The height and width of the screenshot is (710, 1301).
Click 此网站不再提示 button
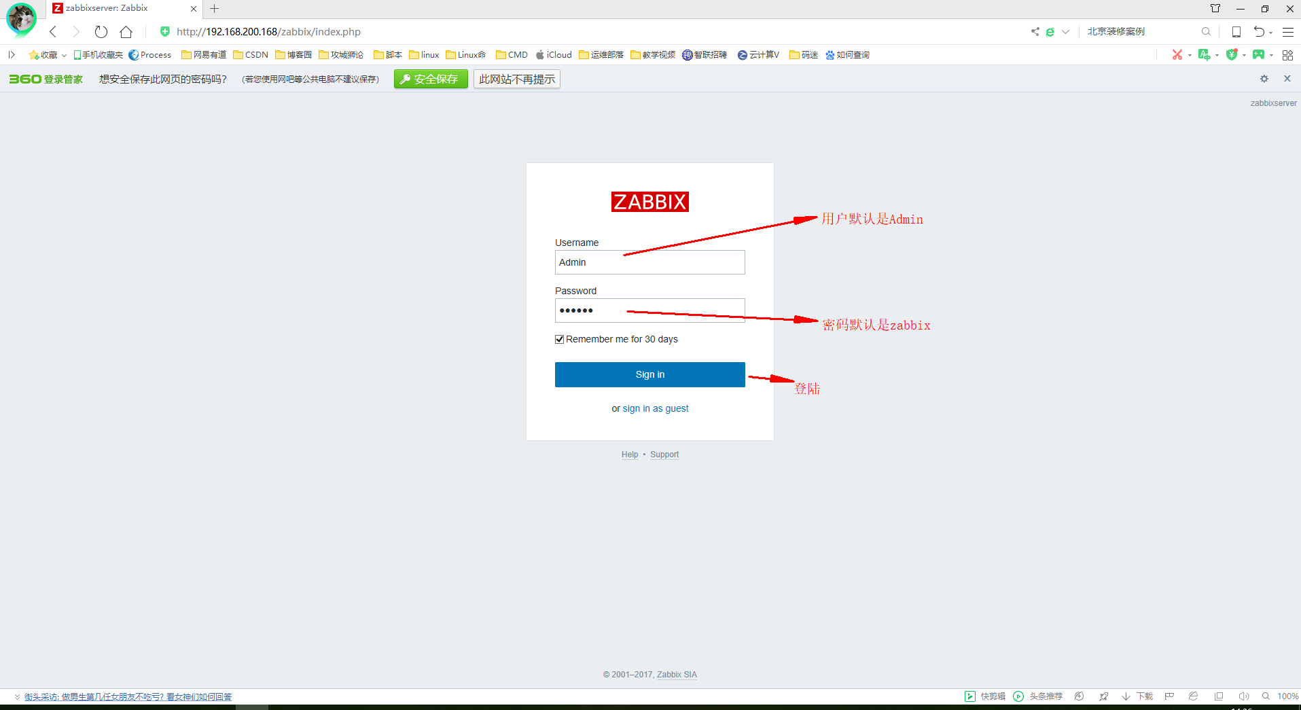(516, 79)
